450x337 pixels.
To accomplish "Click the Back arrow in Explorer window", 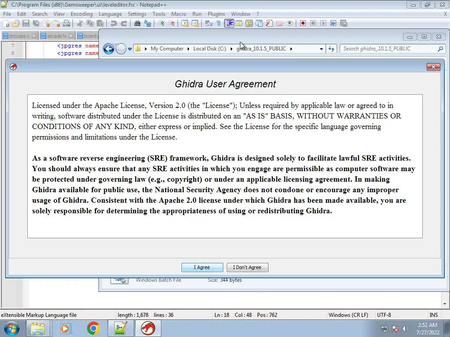I will coord(109,49).
